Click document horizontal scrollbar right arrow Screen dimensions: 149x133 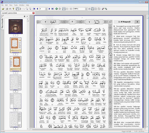(145, 129)
